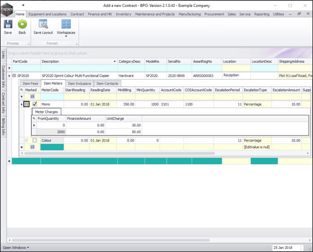This screenshot has width=313, height=252.
Task: Collapse the SP2020 row expander
Action: point(14,76)
